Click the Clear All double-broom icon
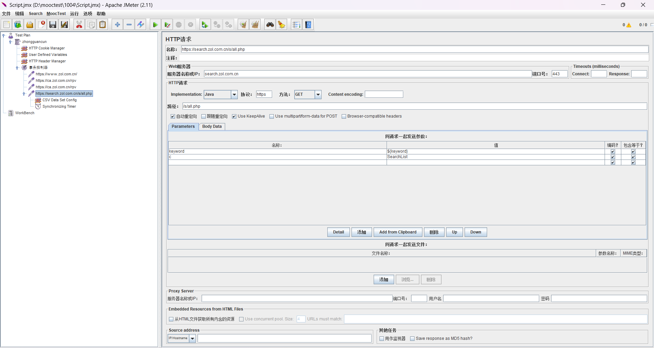The width and height of the screenshot is (654, 348). click(x=255, y=25)
